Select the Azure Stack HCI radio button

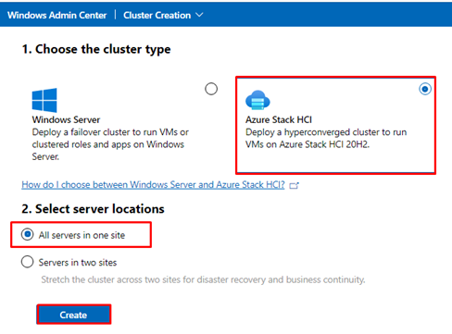[x=425, y=89]
